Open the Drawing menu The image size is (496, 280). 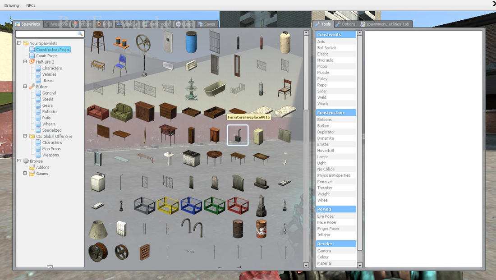[x=12, y=5]
